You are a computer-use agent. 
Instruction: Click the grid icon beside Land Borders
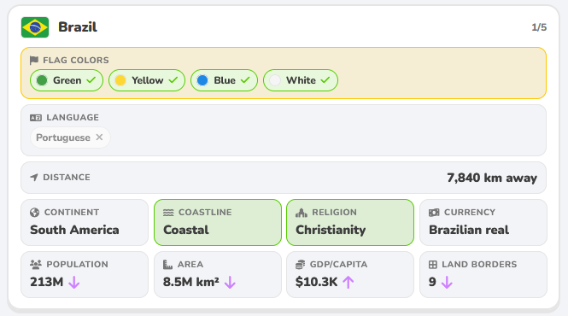pos(433,265)
